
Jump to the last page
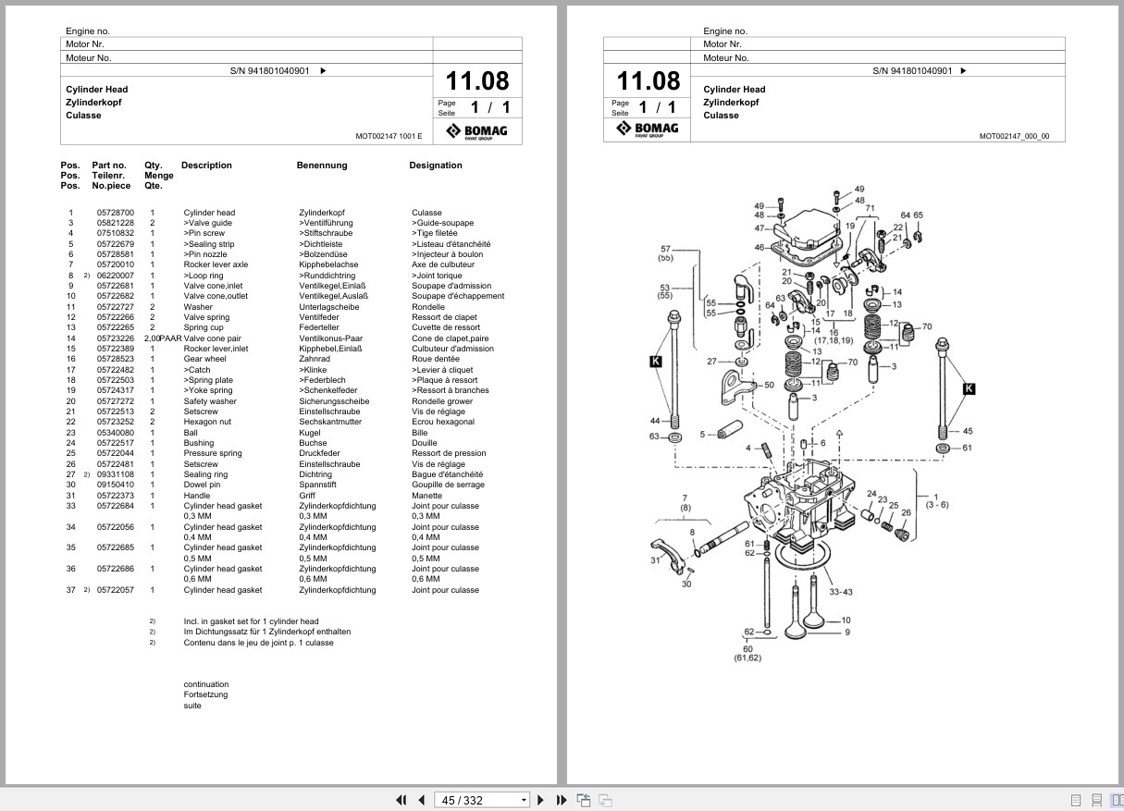click(x=562, y=800)
